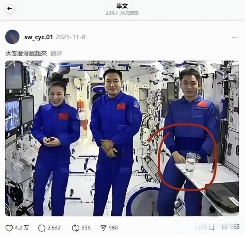Open the three-dot more options menu
245x235 pixels.
coord(235,37)
